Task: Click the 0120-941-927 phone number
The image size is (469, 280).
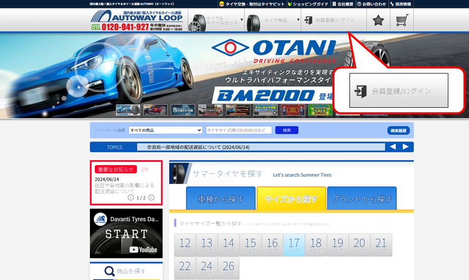Action: pyautogui.click(x=126, y=27)
